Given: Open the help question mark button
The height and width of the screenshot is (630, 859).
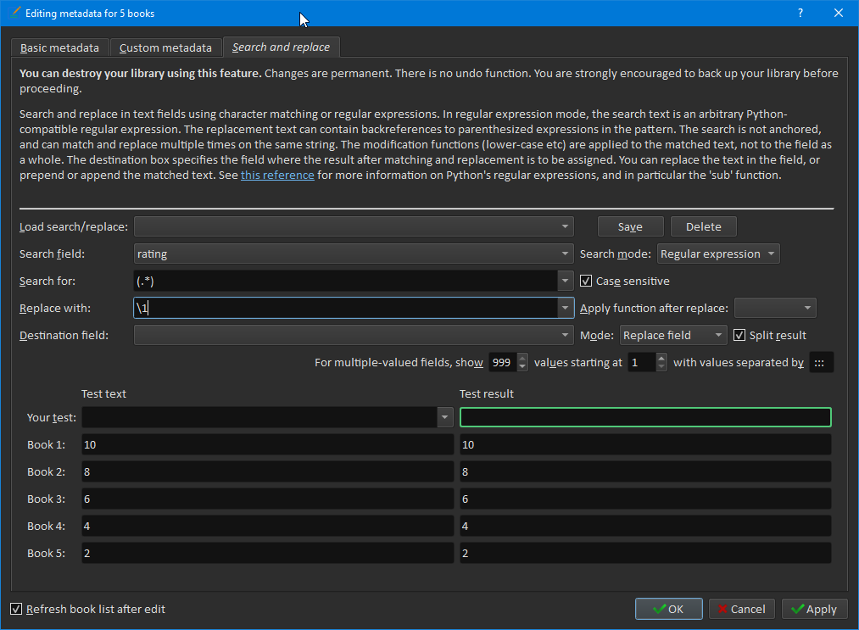Looking at the screenshot, I should point(800,13).
